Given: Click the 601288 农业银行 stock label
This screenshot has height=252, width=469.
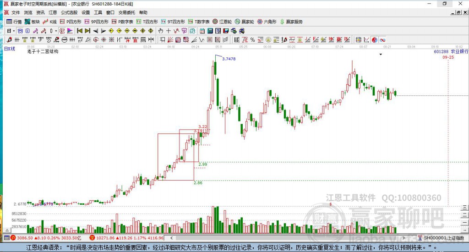Looking at the screenshot, I should 451,51.
